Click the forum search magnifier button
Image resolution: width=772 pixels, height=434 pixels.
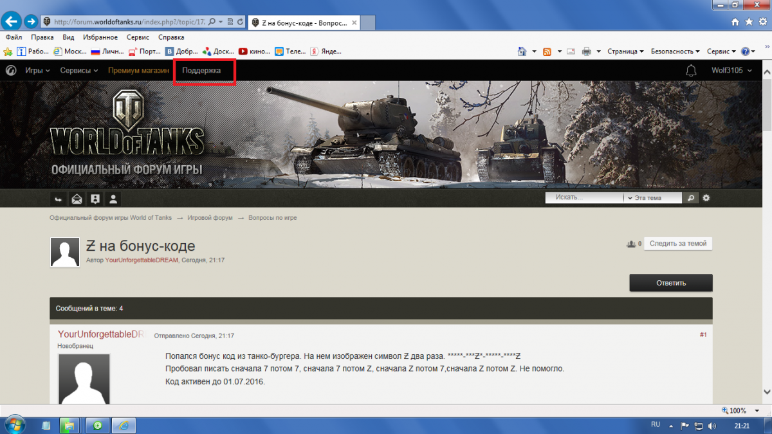pyautogui.click(x=691, y=198)
